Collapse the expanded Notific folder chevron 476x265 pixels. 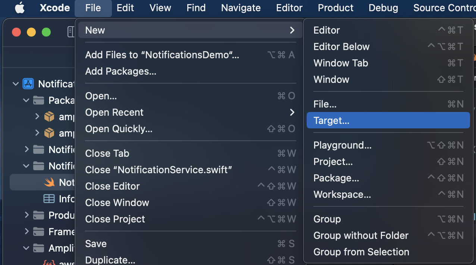[26, 166]
